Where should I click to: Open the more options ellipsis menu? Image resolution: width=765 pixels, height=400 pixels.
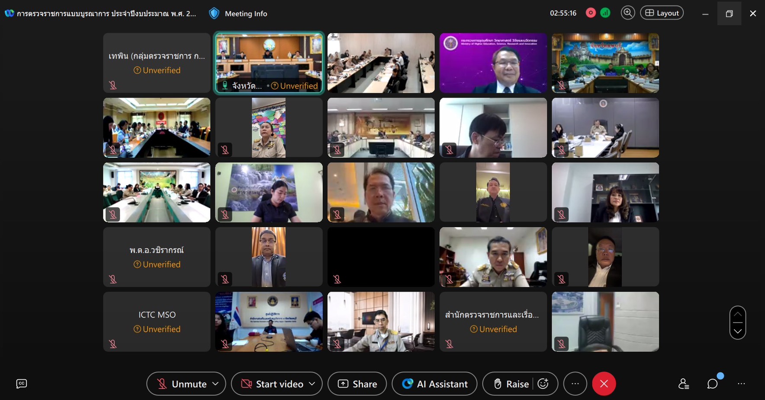(x=575, y=384)
